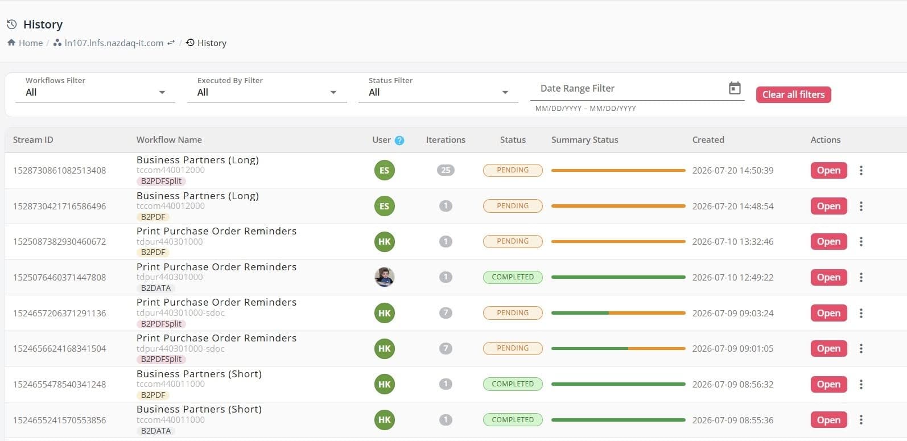Click Stream ID column header
Screen dimensions: 907x441
33,140
